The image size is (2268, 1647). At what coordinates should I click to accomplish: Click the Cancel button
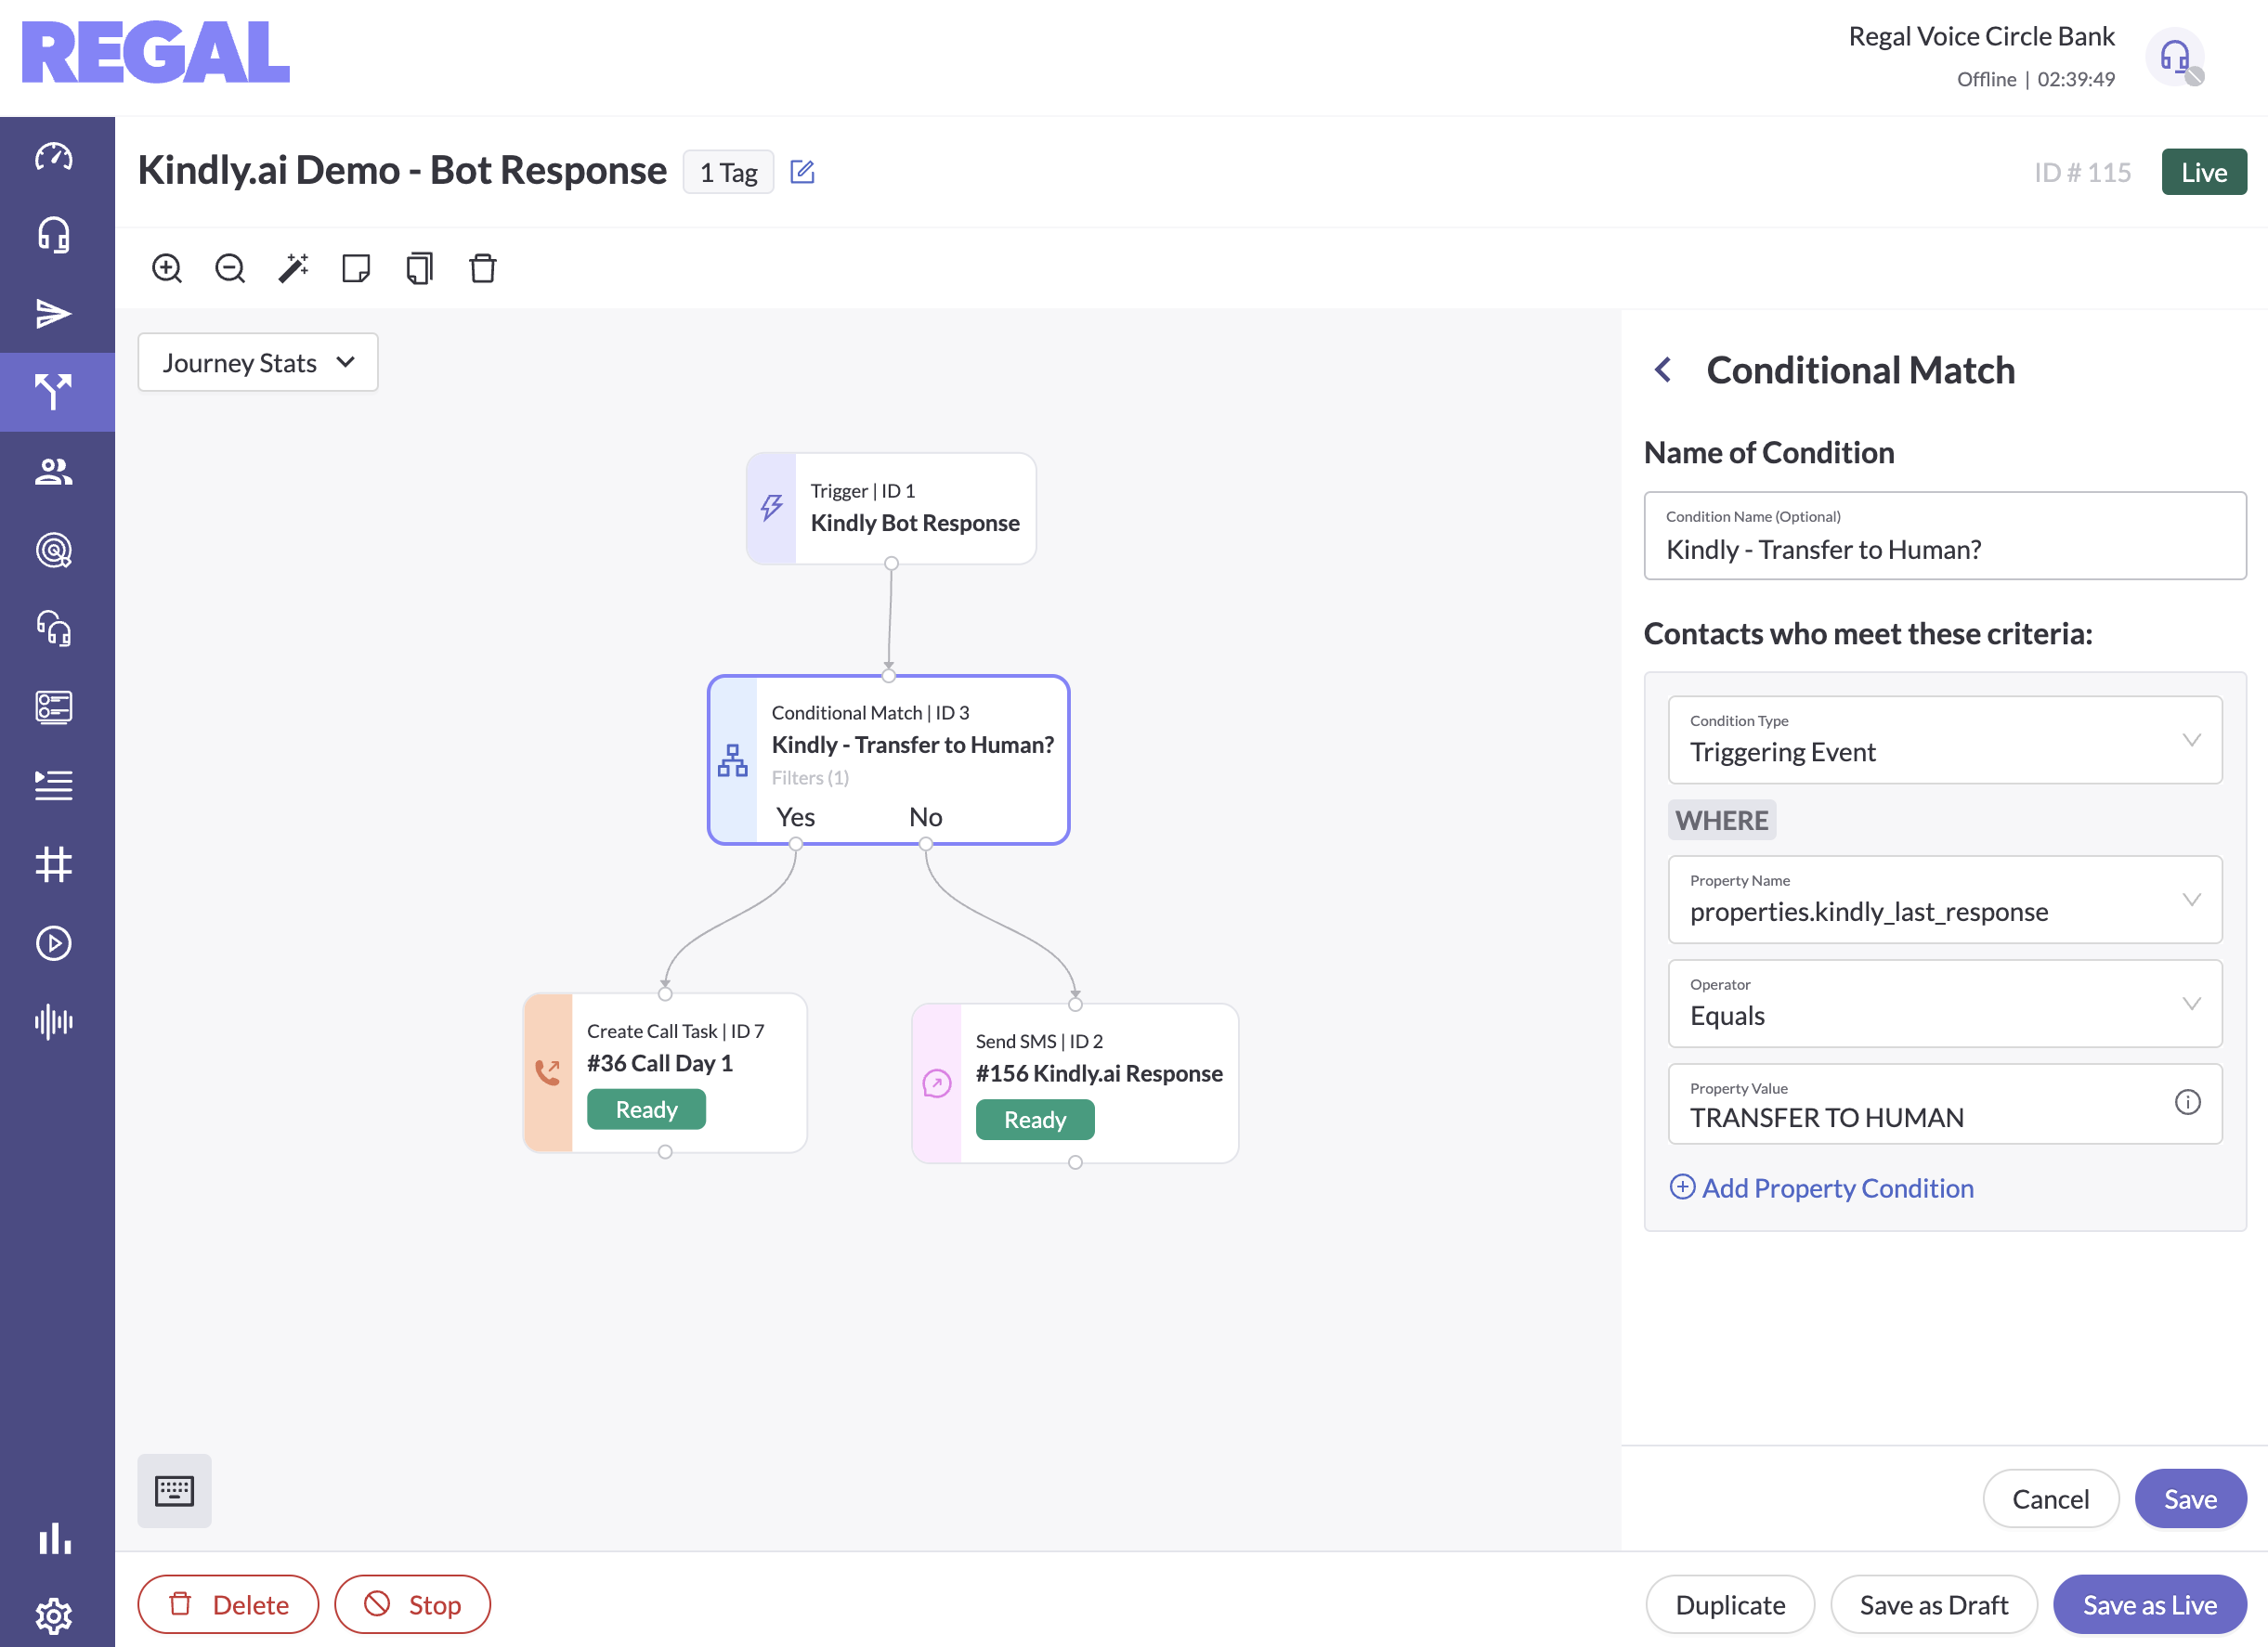2050,1498
